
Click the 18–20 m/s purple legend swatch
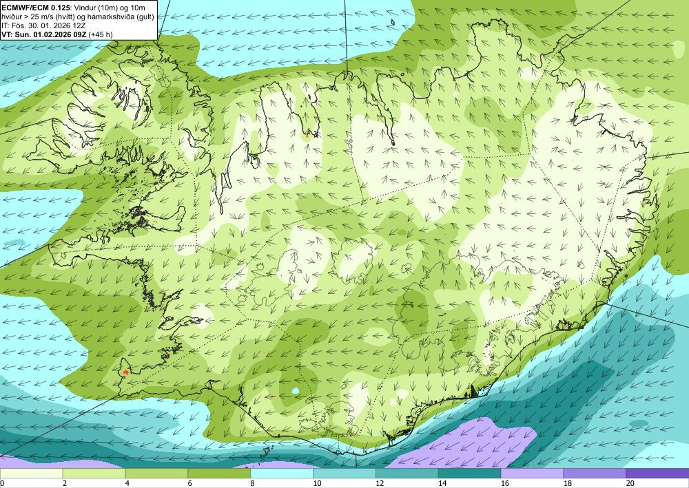(x=595, y=474)
